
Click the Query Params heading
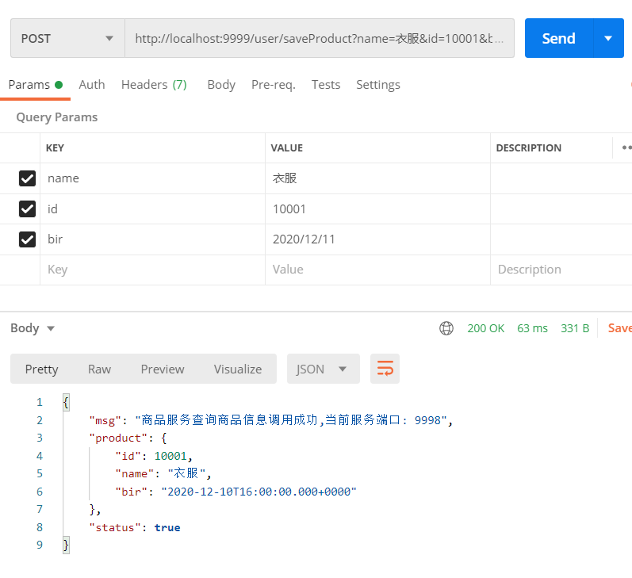point(57,117)
